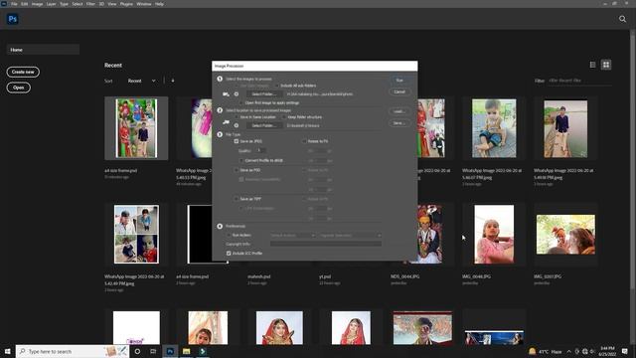Open the search magnifier icon at top right
This screenshot has width=636, height=358.
(622, 19)
